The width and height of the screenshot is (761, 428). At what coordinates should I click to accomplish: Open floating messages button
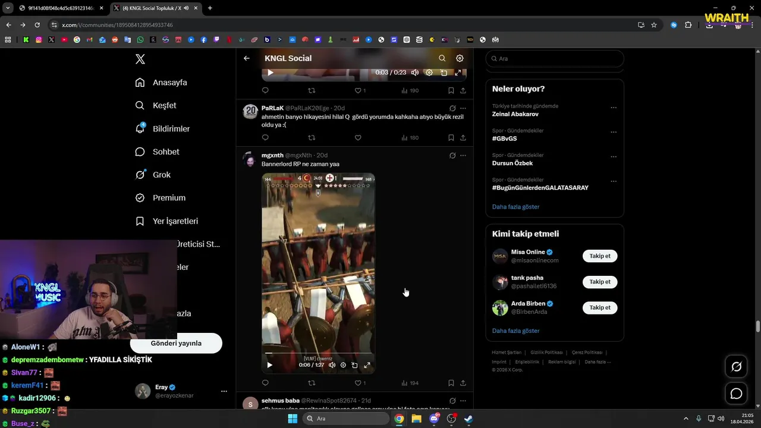tap(736, 394)
